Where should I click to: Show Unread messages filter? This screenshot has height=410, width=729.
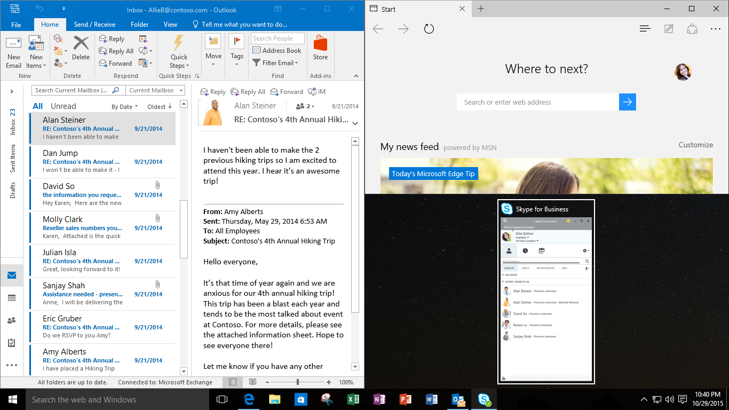tap(64, 106)
